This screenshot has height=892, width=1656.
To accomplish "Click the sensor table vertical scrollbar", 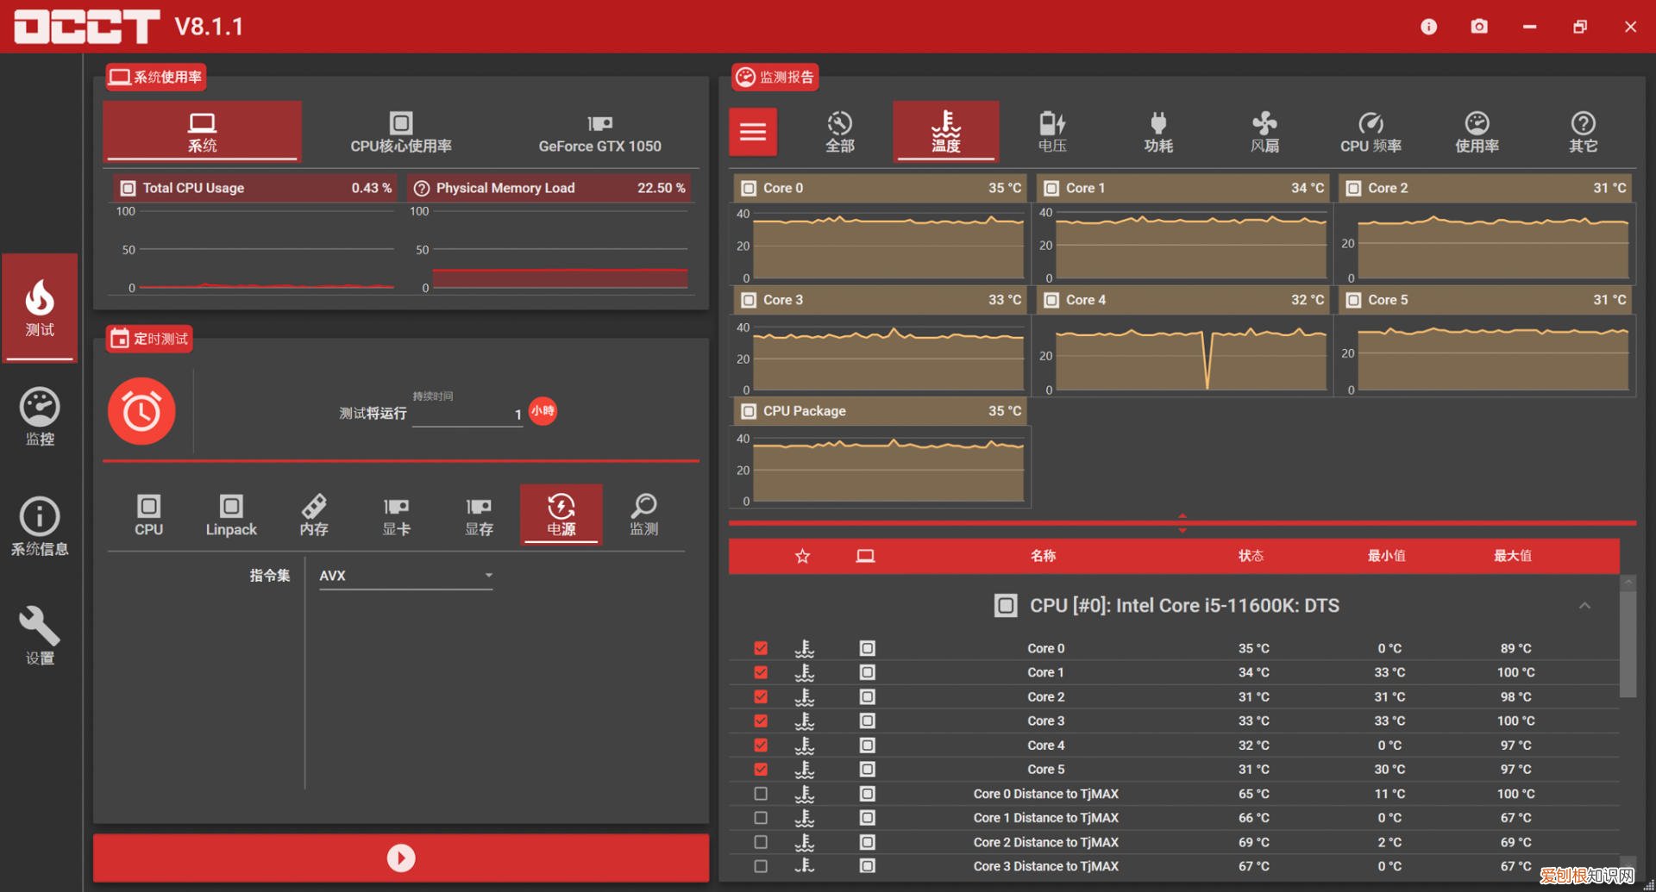I will pyautogui.click(x=1628, y=642).
